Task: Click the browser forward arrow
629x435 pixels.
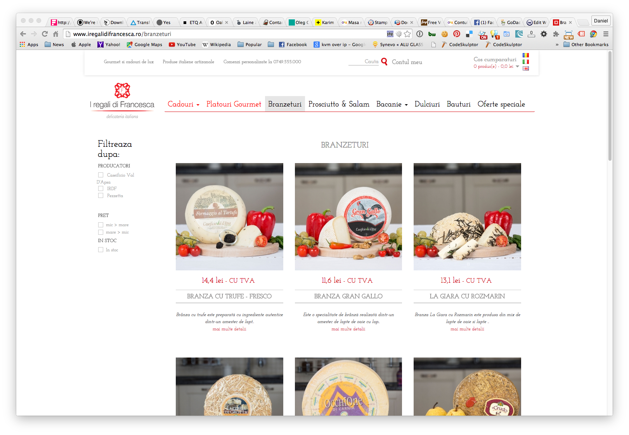Action: [x=34, y=34]
